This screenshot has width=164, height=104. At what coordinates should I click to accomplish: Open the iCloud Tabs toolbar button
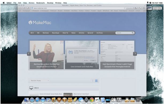(20, 8)
